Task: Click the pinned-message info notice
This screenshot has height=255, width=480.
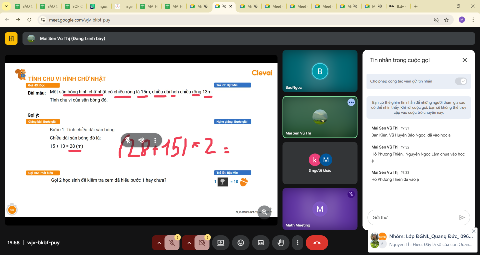Action: (x=419, y=107)
